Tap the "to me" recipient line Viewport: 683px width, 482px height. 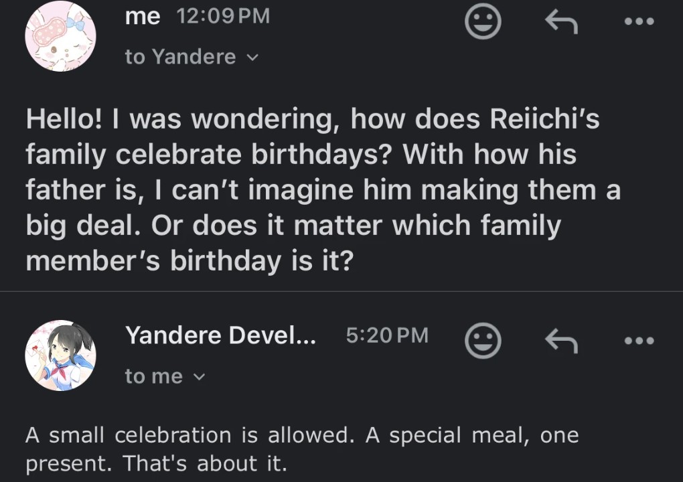pos(153,376)
